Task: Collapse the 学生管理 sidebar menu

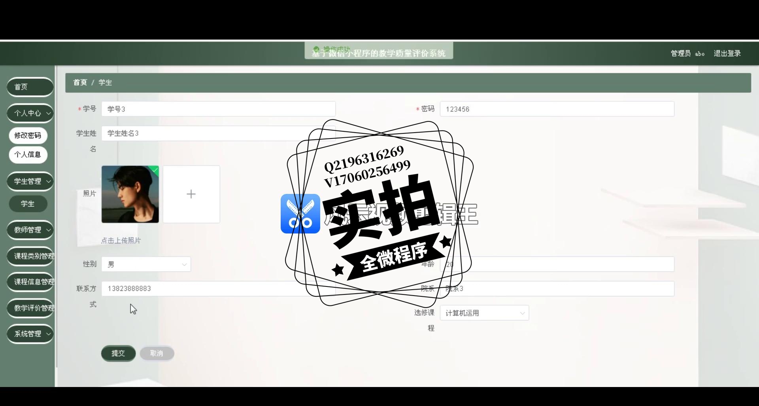Action: 30,181
